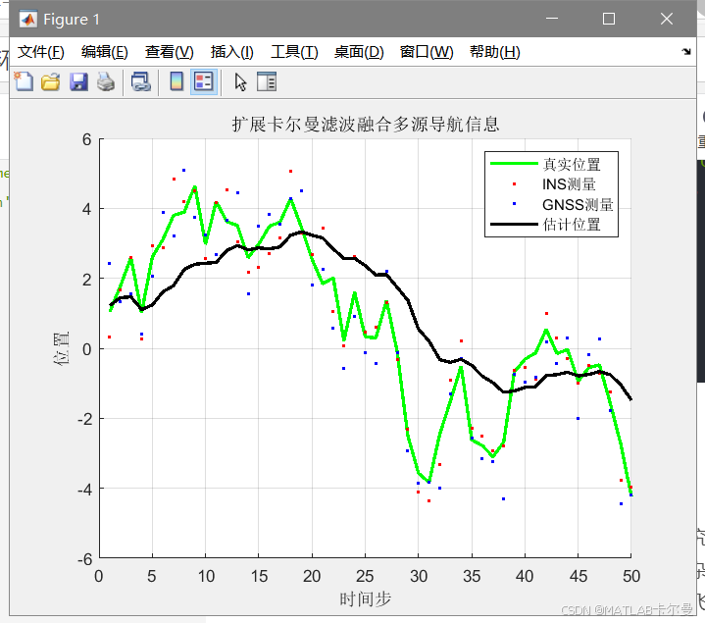705x623 pixels.
Task: Save the figure with the floppy icon
Action: click(x=78, y=81)
